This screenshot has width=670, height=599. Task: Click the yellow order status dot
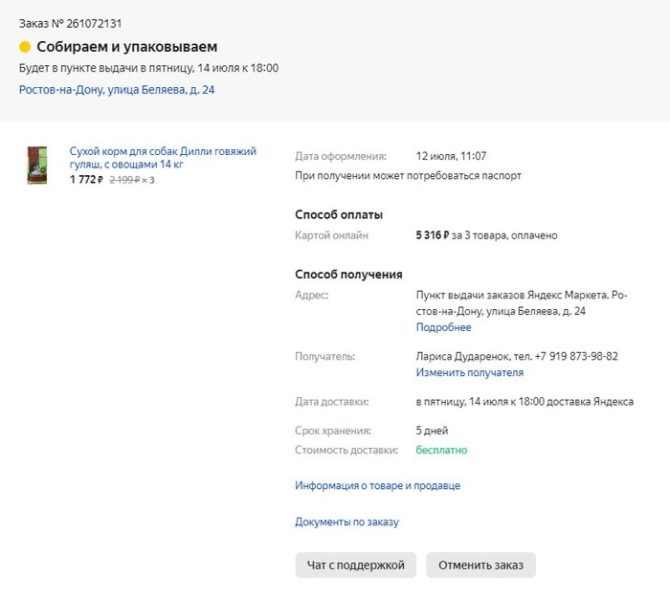click(25, 47)
